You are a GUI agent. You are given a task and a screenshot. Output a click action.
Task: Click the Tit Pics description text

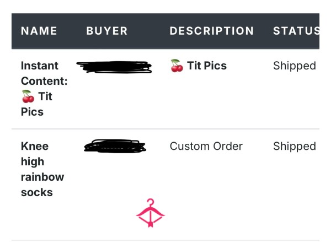coord(207,66)
